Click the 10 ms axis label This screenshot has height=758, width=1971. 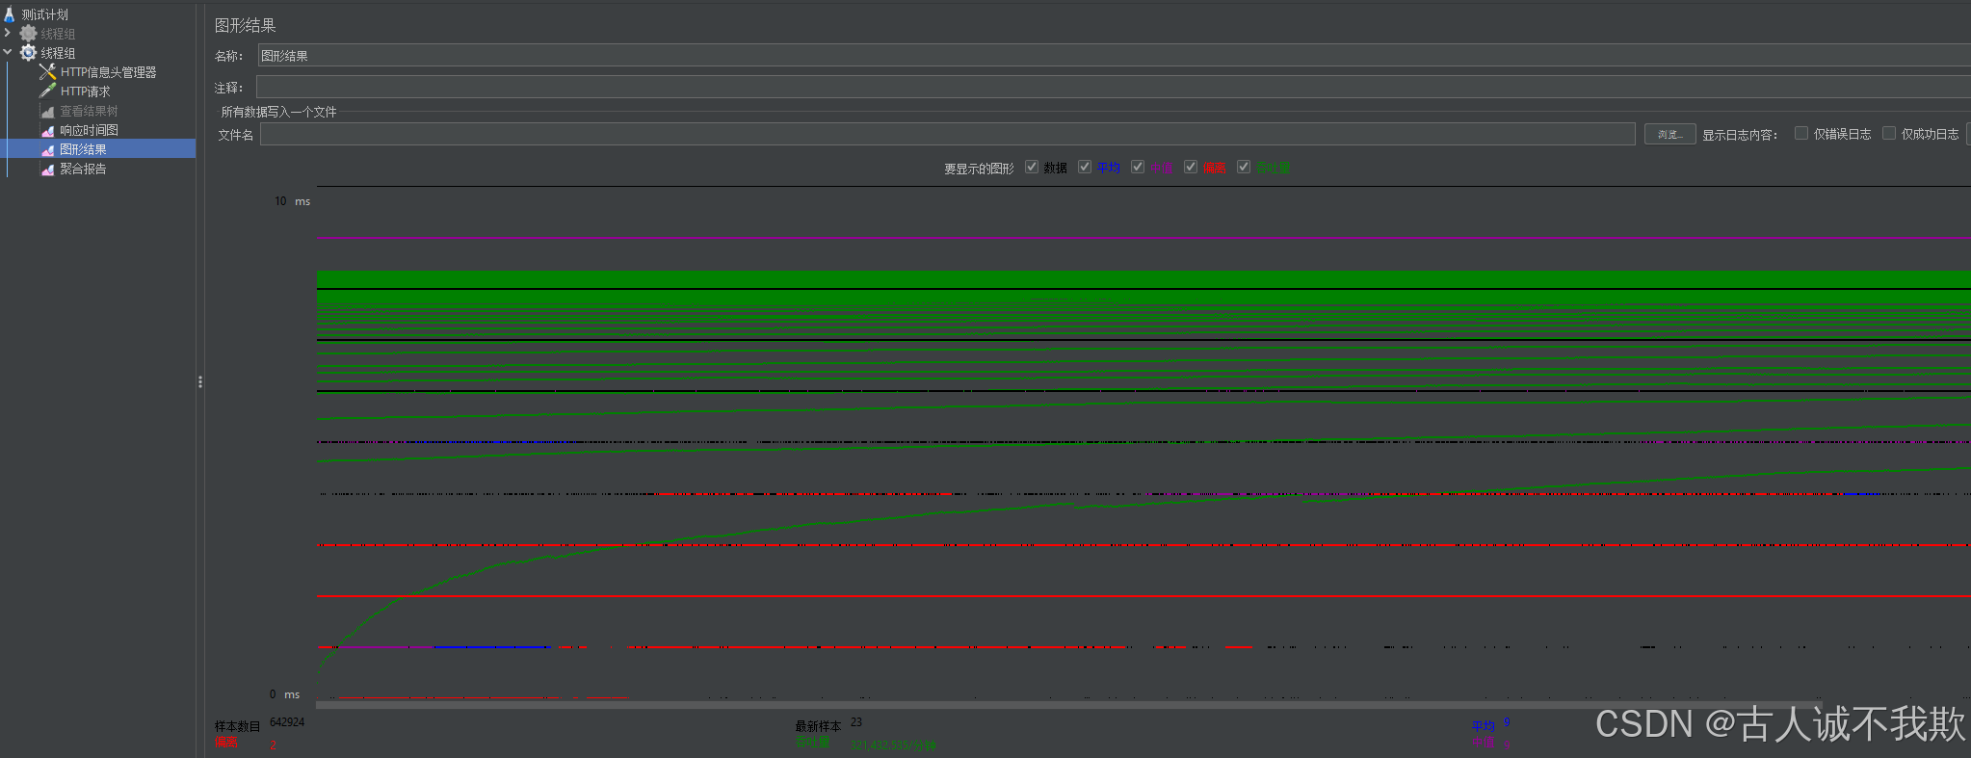pyautogui.click(x=293, y=201)
